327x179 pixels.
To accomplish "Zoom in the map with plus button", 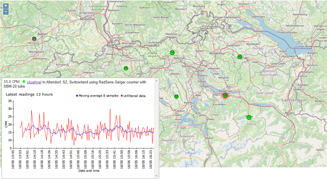I will click(x=6, y=6).
